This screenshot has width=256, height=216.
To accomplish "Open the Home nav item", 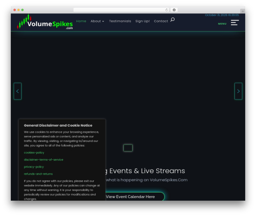I will coord(81,21).
